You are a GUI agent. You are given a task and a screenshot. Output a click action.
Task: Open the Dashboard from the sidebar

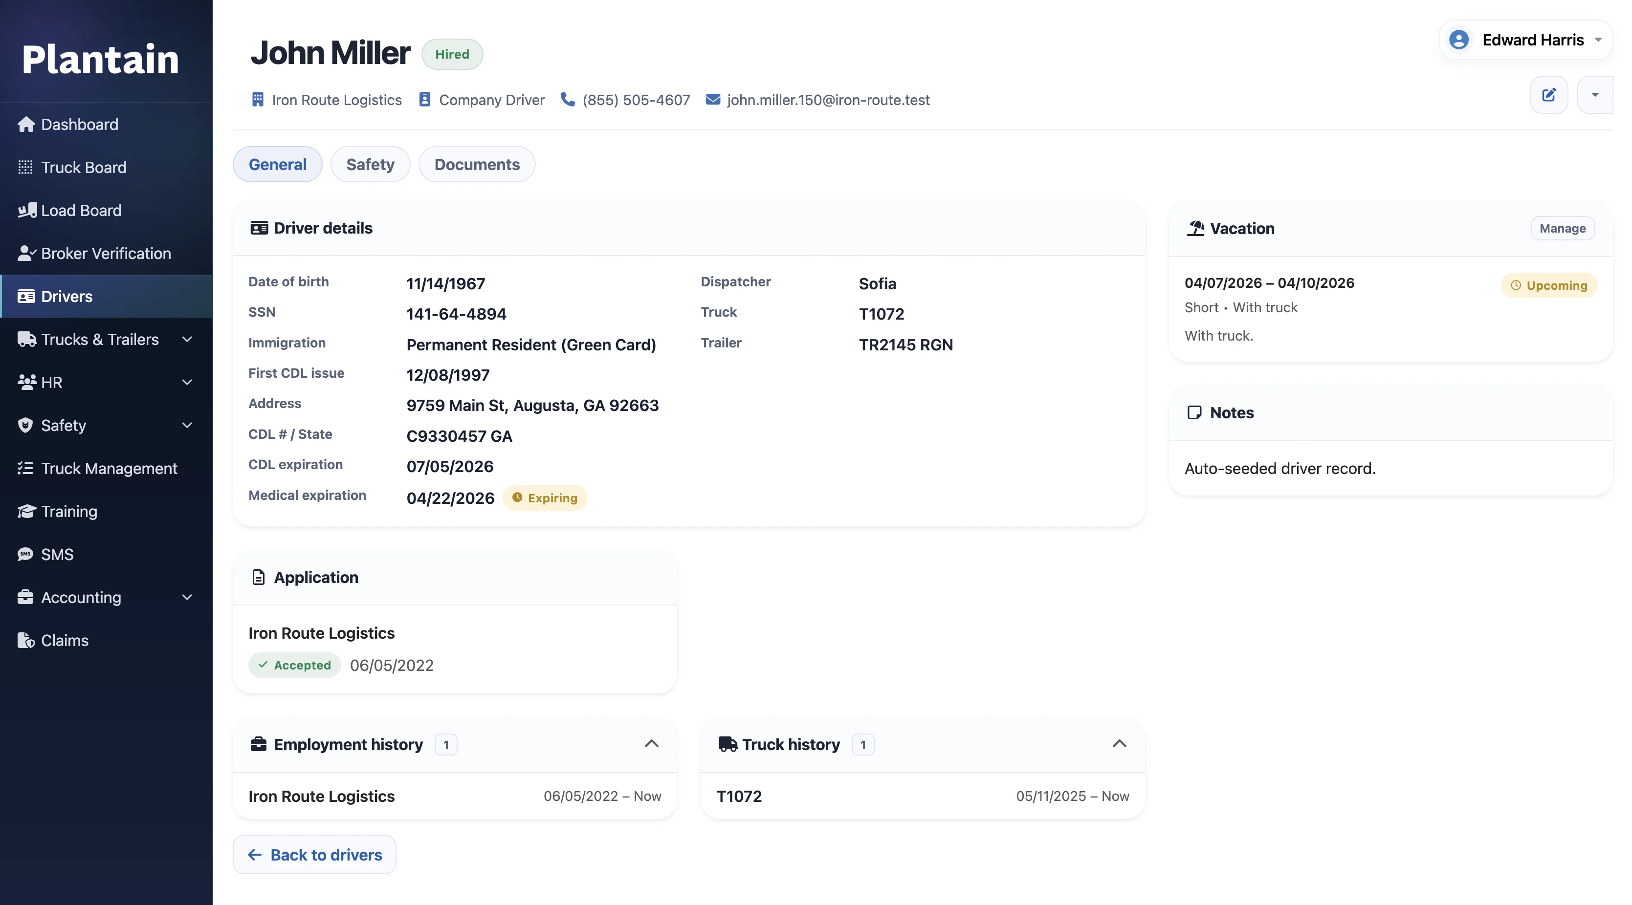(x=79, y=124)
